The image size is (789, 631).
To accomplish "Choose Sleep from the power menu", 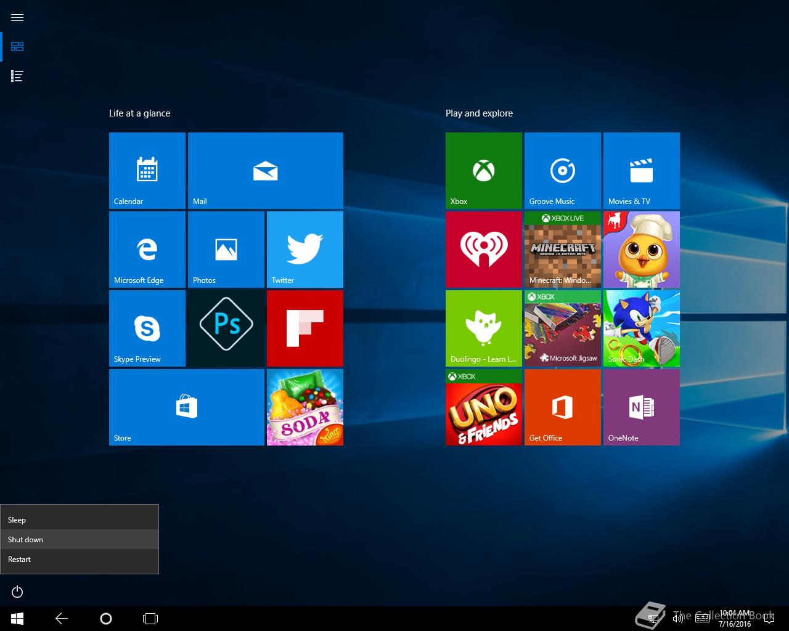I will pos(80,519).
